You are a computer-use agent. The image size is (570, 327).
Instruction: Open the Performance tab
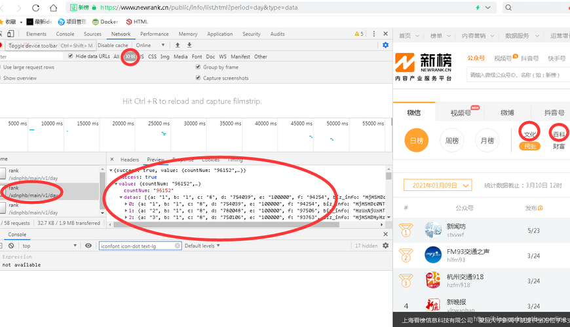click(x=155, y=34)
